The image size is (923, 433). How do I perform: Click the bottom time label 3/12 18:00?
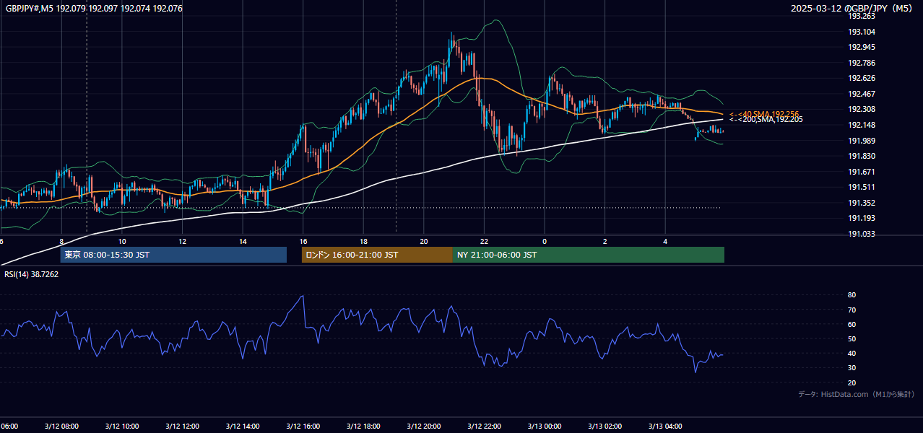click(x=363, y=426)
